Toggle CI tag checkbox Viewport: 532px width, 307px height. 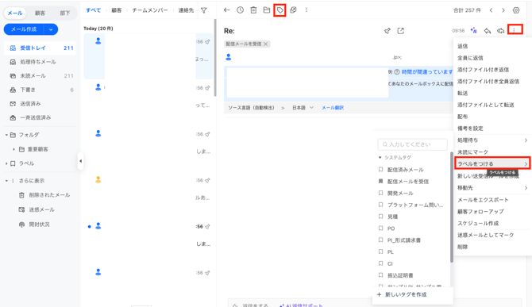(x=380, y=263)
